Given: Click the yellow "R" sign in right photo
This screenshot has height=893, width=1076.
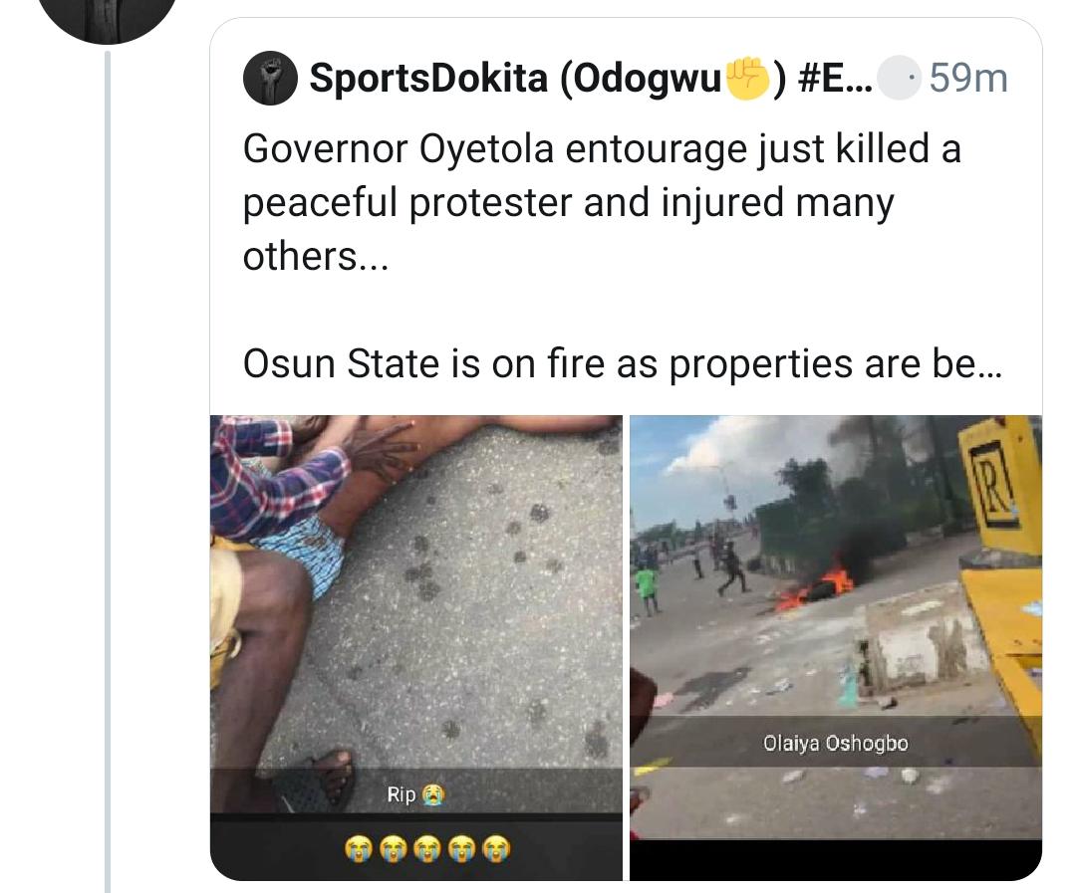Looking at the screenshot, I should coord(993,481).
